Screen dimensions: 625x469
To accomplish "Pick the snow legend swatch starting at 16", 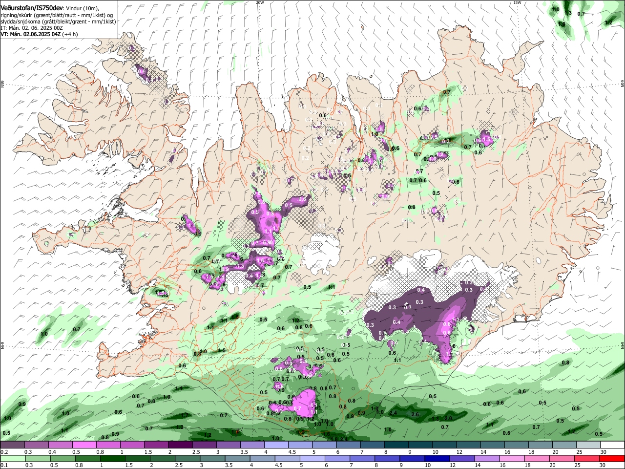I will pos(516,445).
